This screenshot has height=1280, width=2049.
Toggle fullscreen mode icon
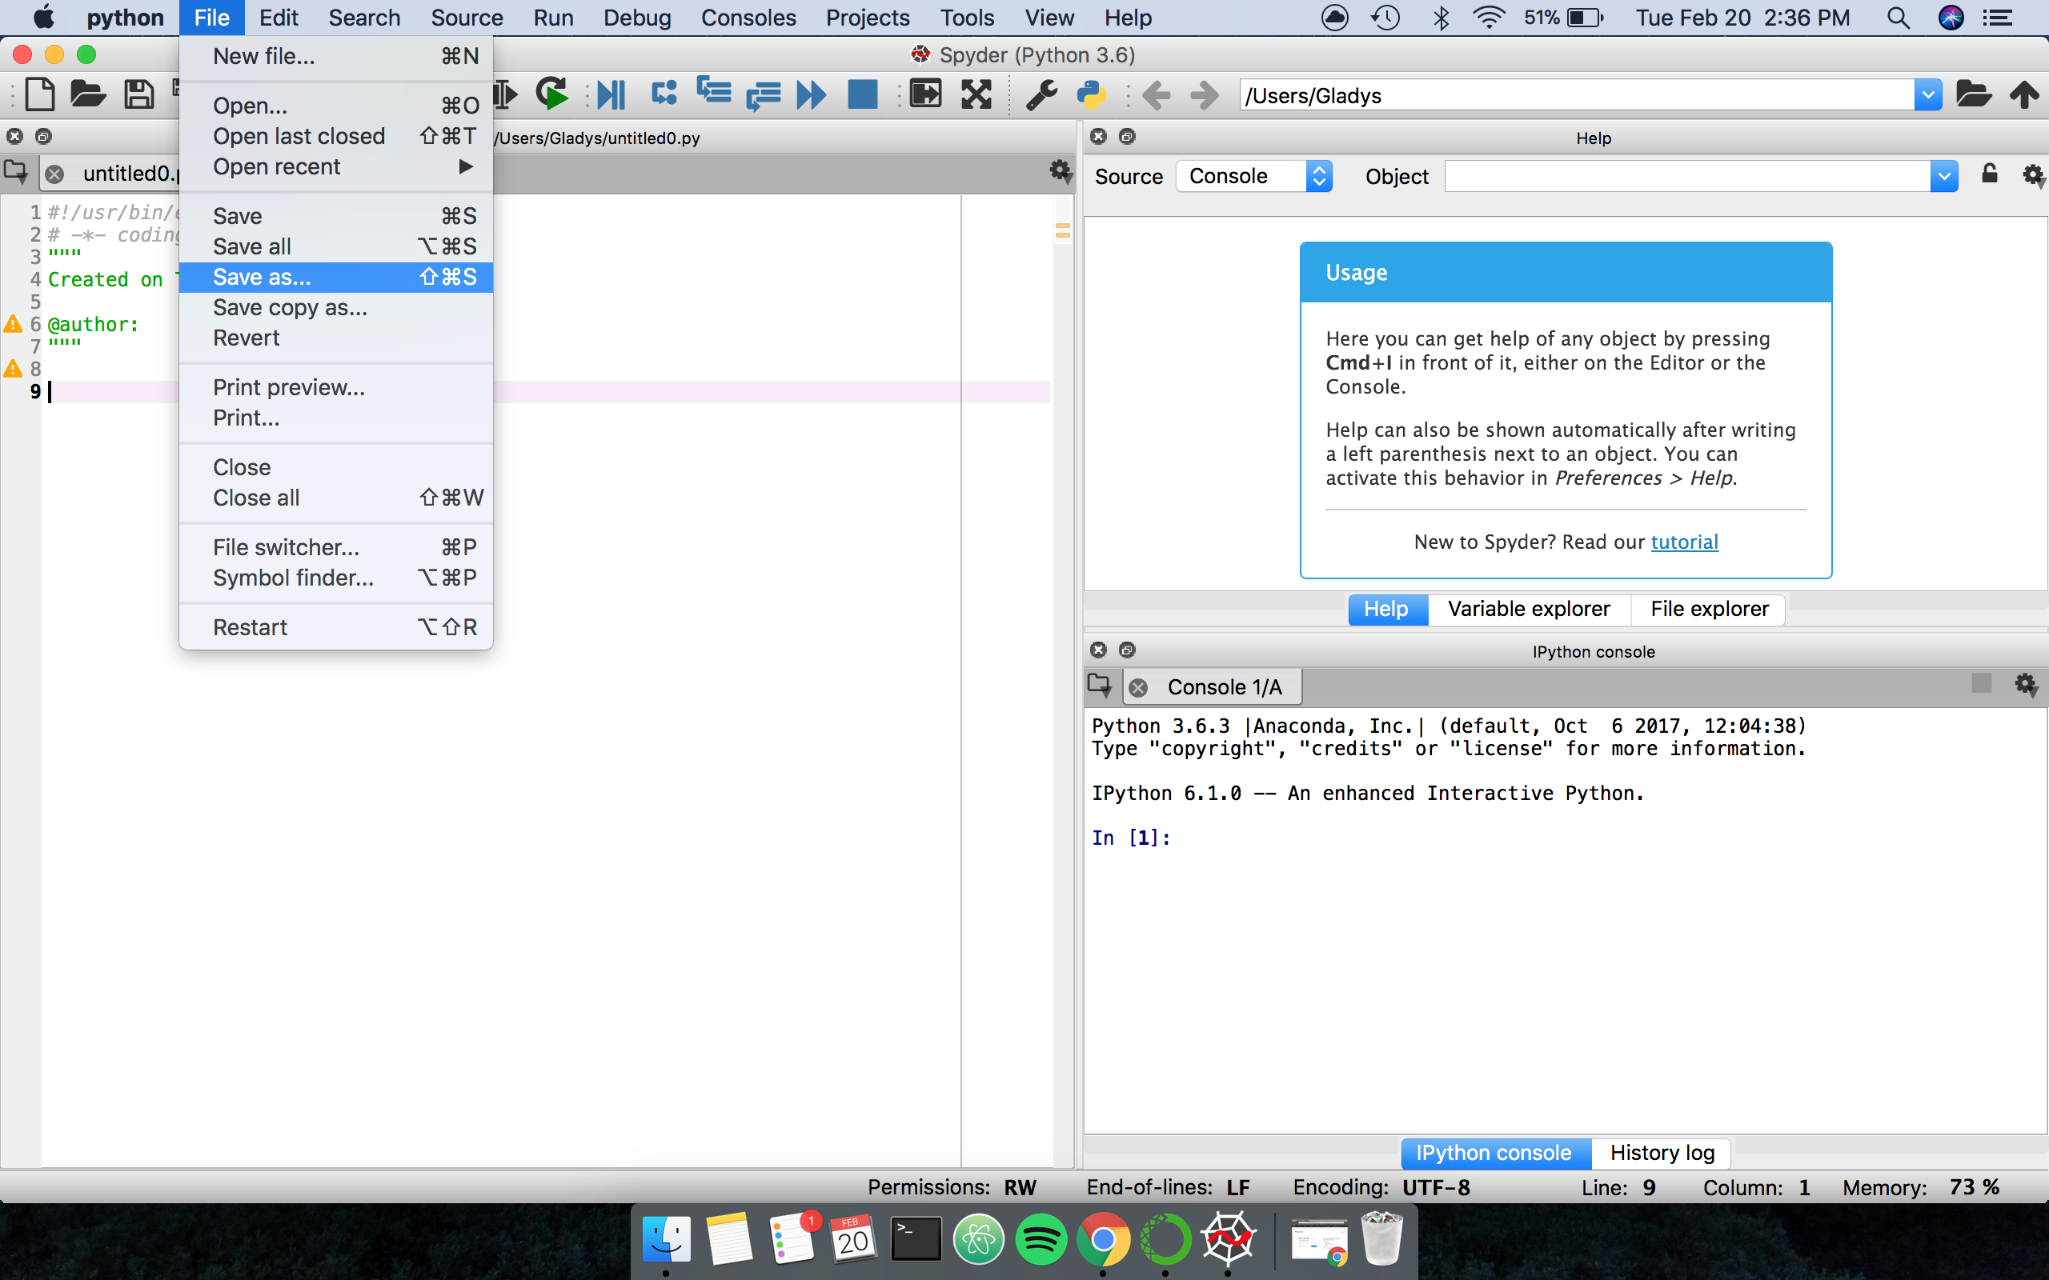[x=976, y=94]
